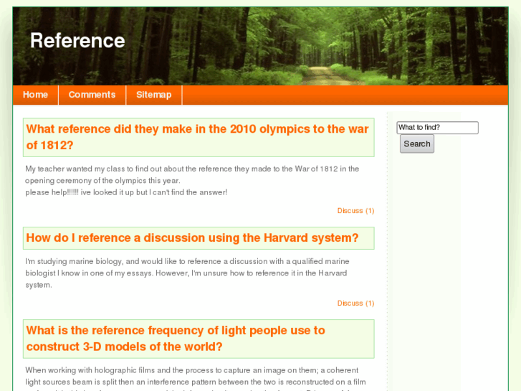Click the 'My teacher wanted my class' paragraph
The image size is (521, 391).
tap(192, 169)
